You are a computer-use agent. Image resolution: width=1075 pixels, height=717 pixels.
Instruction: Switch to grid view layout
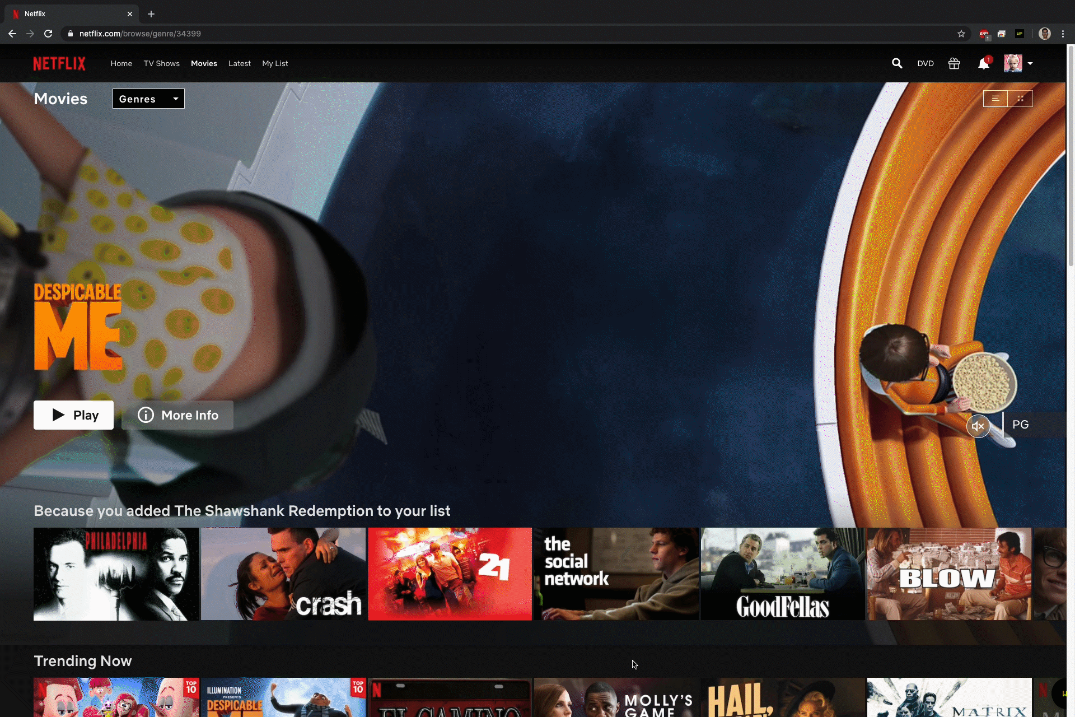[x=1020, y=99]
